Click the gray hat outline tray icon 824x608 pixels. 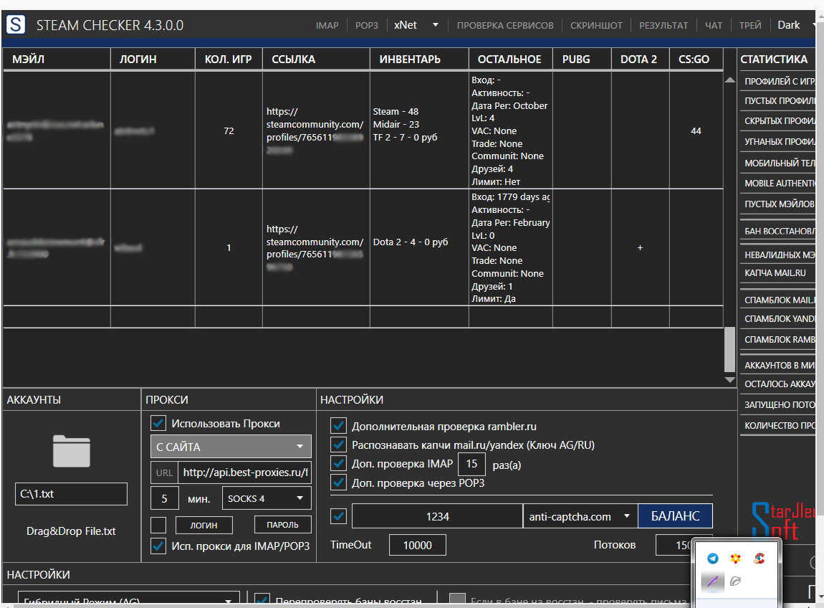[x=735, y=581]
